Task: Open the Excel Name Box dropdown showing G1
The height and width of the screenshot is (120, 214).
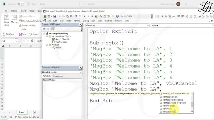Action: click(16, 41)
